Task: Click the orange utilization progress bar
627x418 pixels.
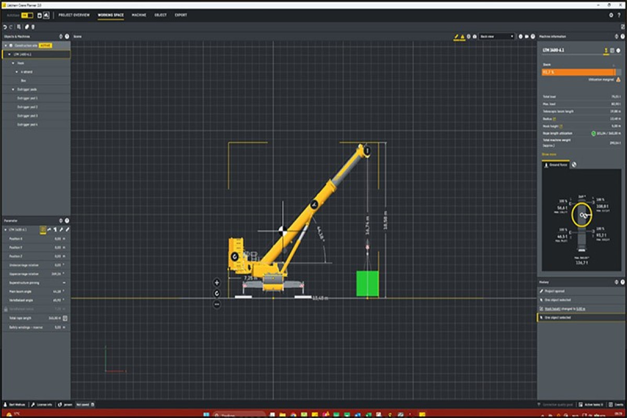Action: (579, 72)
